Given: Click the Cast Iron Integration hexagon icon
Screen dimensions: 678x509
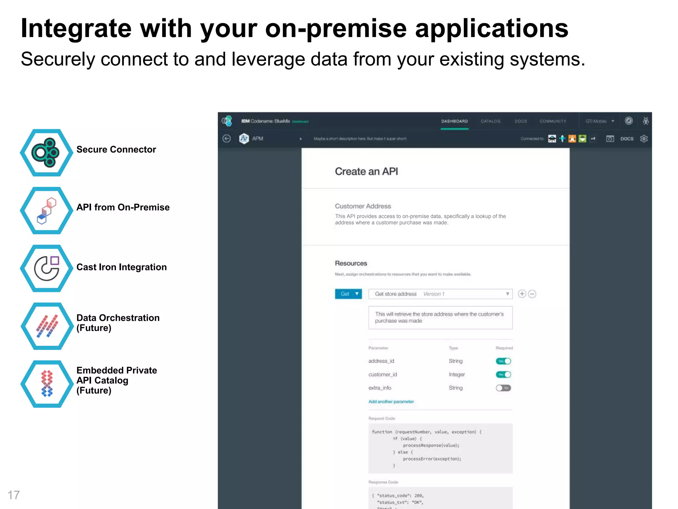Looking at the screenshot, I should (46, 268).
